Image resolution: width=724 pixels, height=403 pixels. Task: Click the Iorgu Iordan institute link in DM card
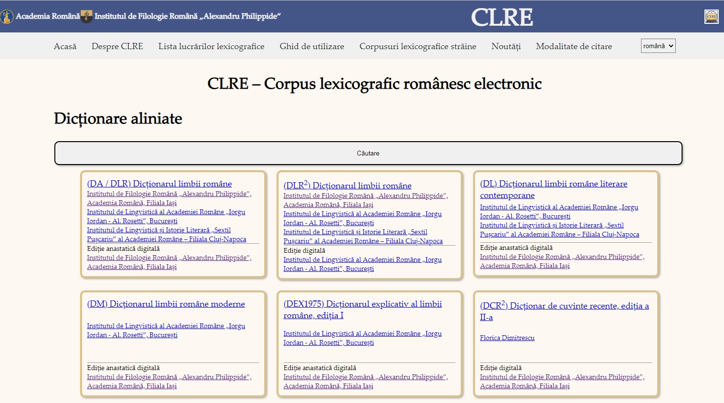coord(166,331)
